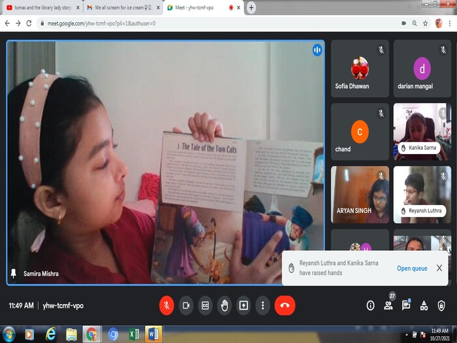Close the YouTube tomas story tab
Viewport: 457px width, 343px height.
(x=78, y=8)
